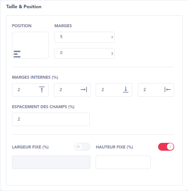
Task: Click the bottom padding arrow icon
Action: click(x=126, y=90)
